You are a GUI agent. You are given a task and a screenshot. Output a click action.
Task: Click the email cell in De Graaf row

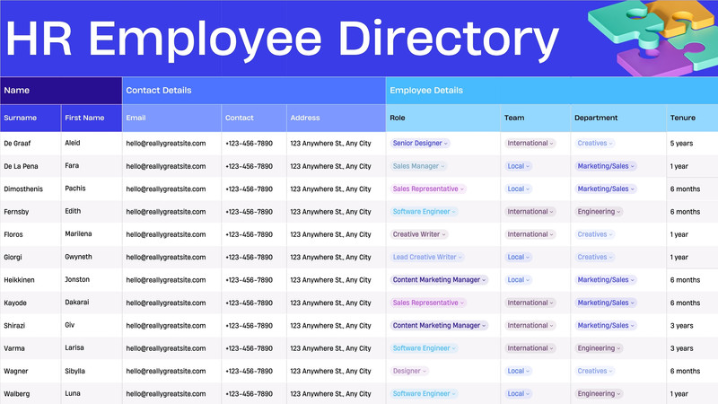tap(171, 144)
